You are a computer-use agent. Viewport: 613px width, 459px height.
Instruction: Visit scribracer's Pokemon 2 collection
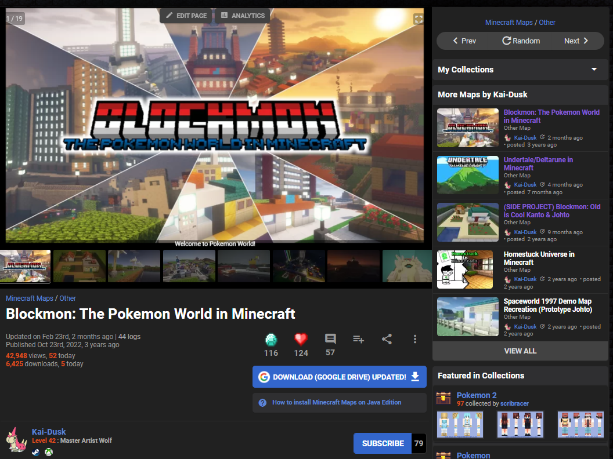pos(476,395)
